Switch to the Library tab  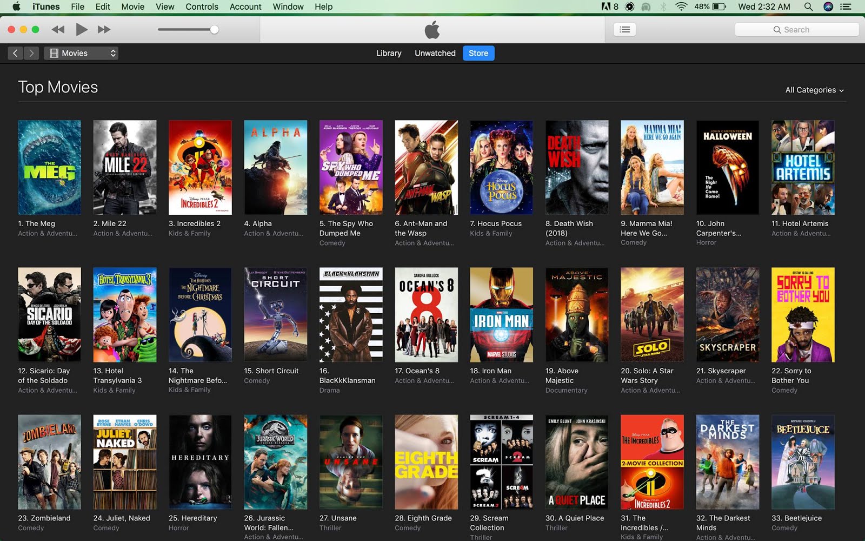point(389,53)
